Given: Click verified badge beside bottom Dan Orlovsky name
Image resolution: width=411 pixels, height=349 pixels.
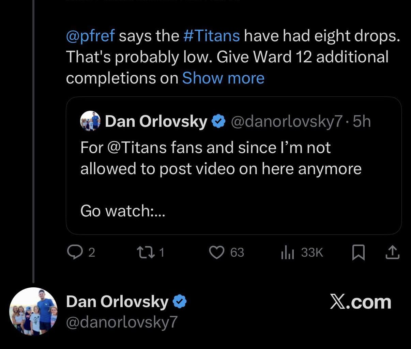Looking at the screenshot, I should pyautogui.click(x=179, y=302).
